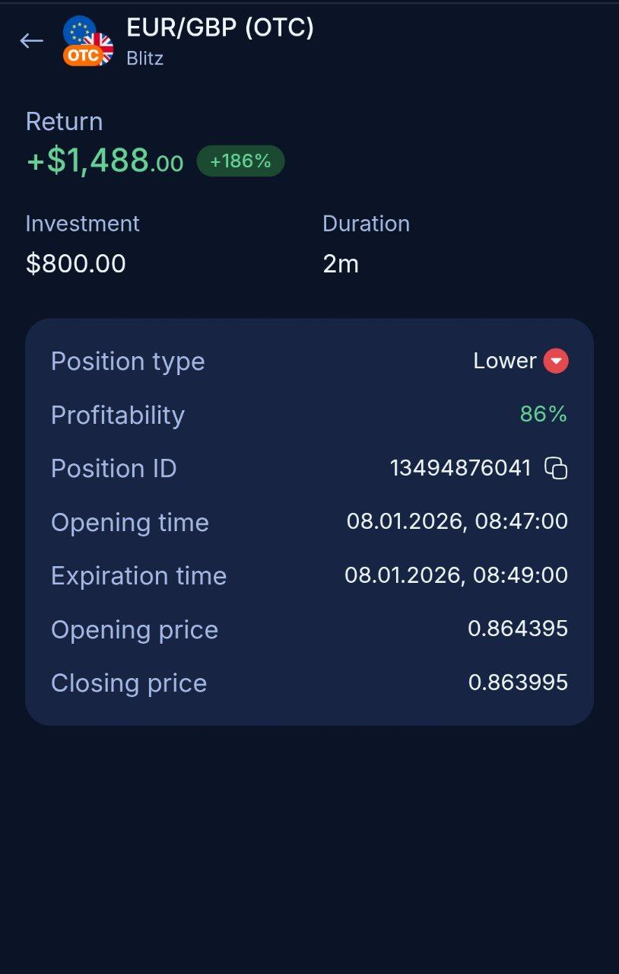Click the +186% return badge
Screen dimensions: 619x974
pyautogui.click(x=240, y=161)
